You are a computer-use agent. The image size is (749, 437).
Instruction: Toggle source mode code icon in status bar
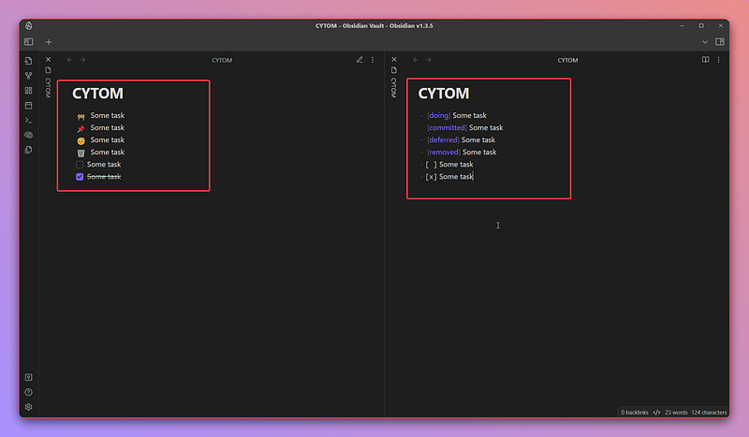click(x=657, y=412)
